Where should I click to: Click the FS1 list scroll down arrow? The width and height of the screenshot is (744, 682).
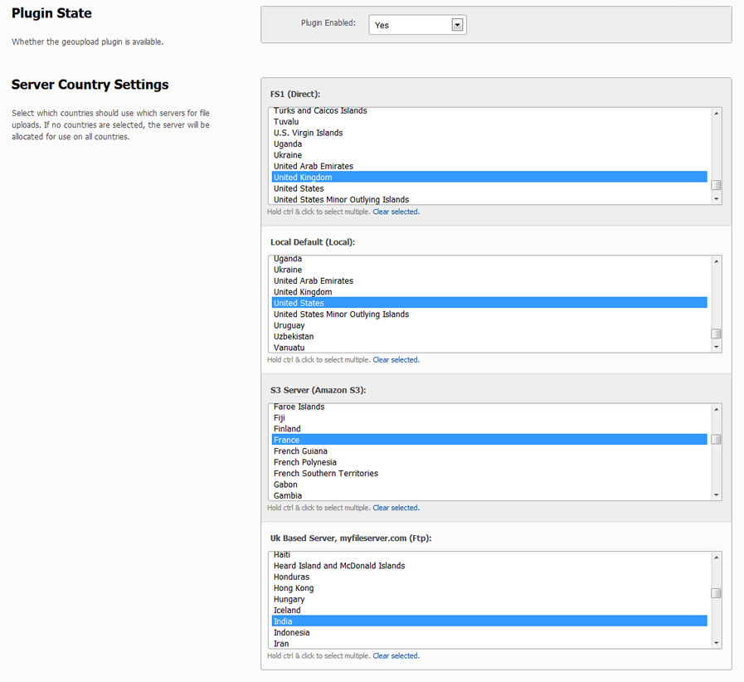tap(716, 199)
